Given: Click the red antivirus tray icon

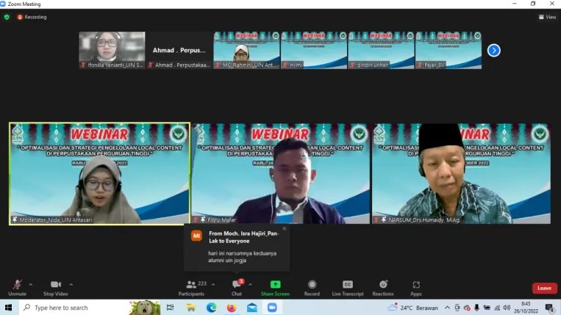Looking at the screenshot, I should coord(467,308).
